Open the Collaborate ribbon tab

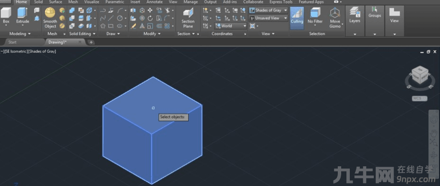(253, 2)
